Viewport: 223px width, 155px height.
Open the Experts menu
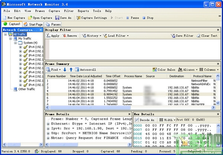coord(83,11)
